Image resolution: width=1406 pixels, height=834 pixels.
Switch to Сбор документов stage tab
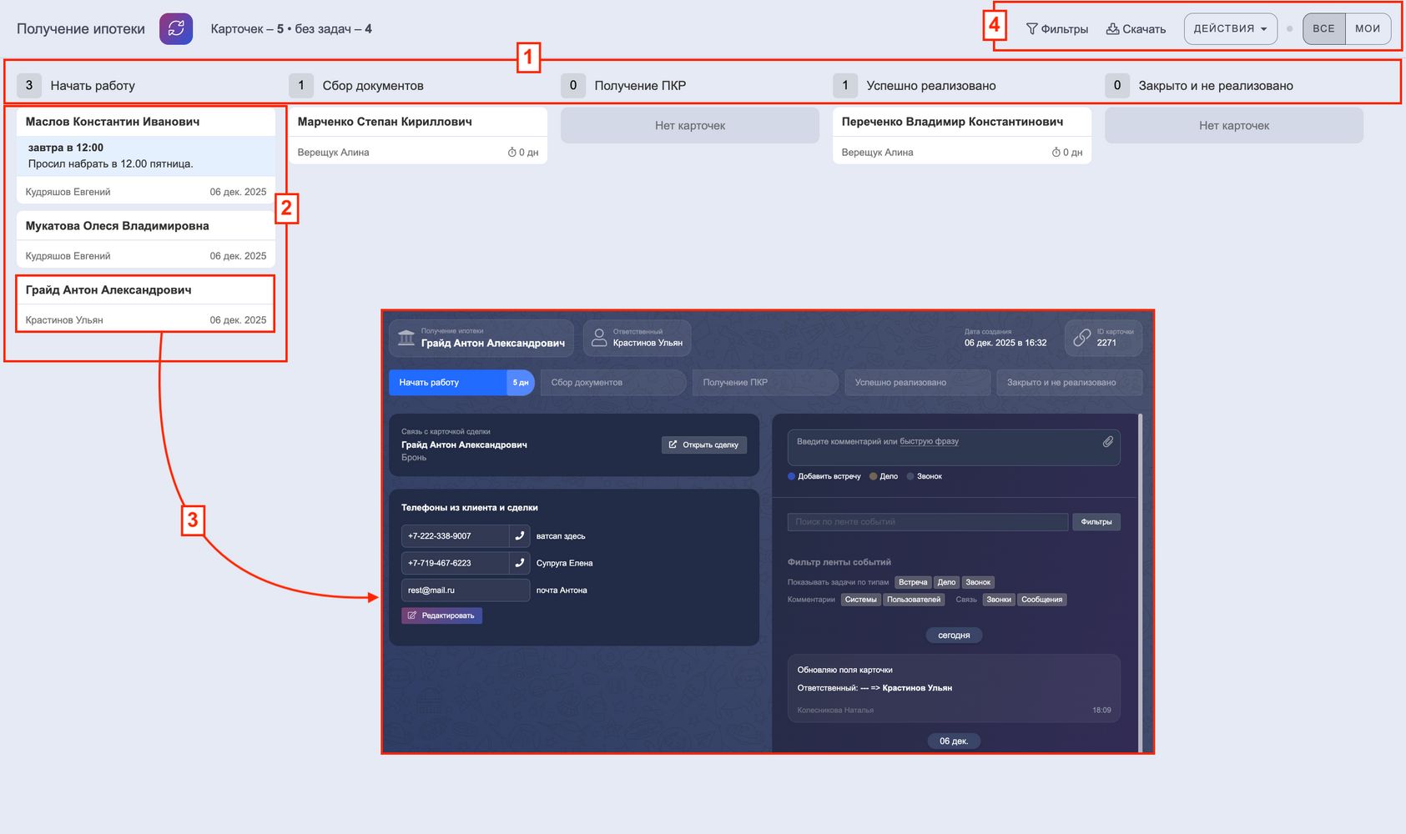click(612, 382)
